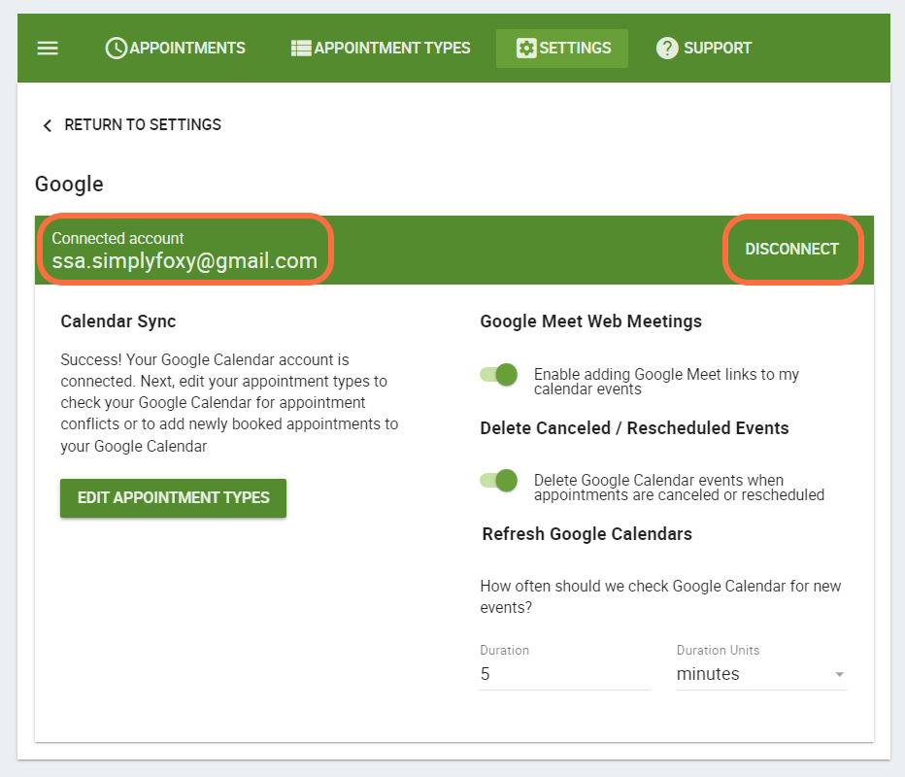Click the clock icon beside Appointments
The image size is (905, 777).
pos(116,48)
